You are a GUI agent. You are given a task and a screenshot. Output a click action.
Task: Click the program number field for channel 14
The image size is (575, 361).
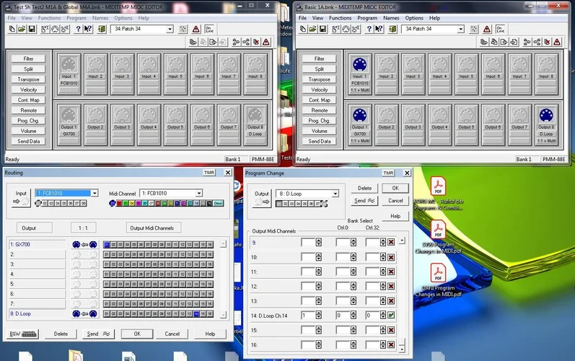pos(307,316)
